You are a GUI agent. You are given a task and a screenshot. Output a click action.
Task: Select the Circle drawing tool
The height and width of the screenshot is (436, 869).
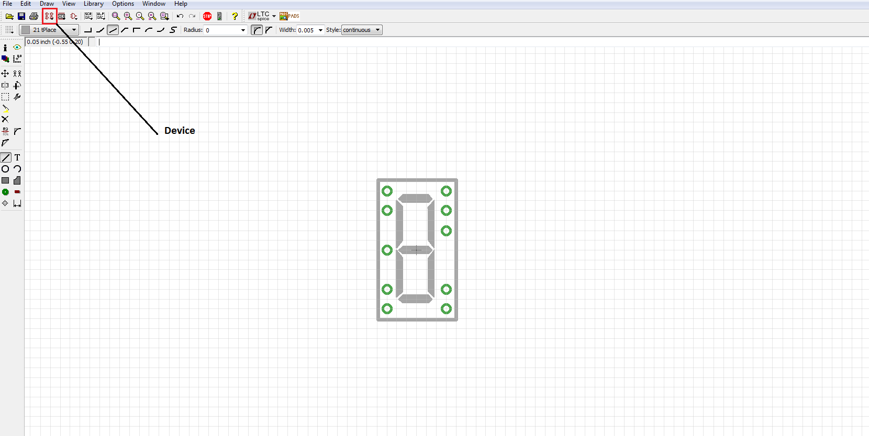tap(5, 169)
